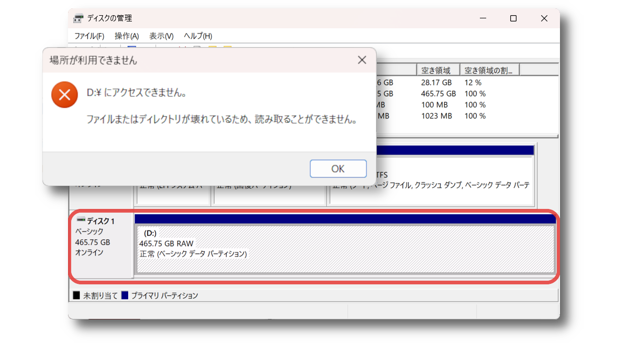Open the 操作(A) menu
Screen dimensions: 628x343
pyautogui.click(x=127, y=36)
